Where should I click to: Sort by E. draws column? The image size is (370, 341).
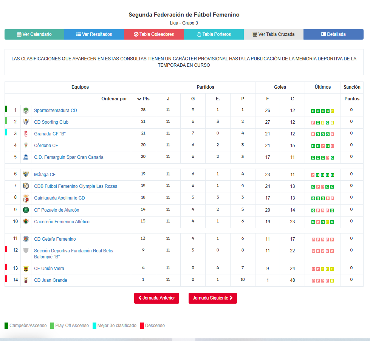218,99
